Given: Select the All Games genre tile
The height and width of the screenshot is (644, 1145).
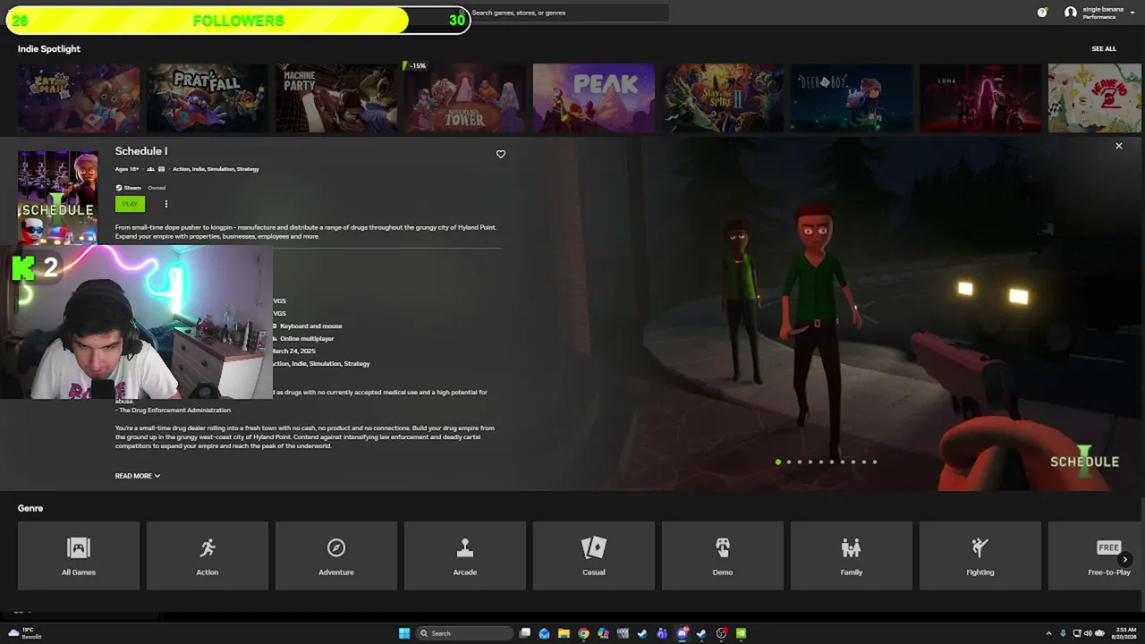Looking at the screenshot, I should [x=79, y=555].
